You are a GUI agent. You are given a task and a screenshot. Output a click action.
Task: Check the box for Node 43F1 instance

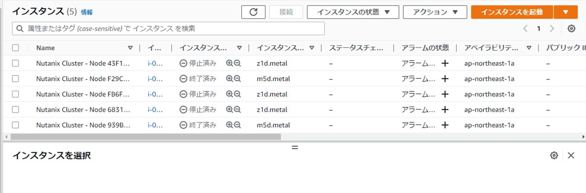click(15, 63)
